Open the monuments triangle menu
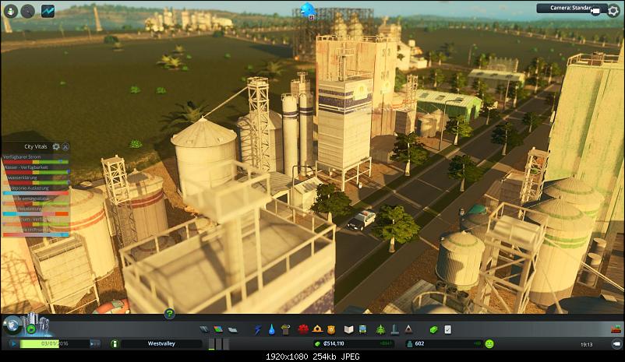This screenshot has height=362, width=625. [408, 329]
